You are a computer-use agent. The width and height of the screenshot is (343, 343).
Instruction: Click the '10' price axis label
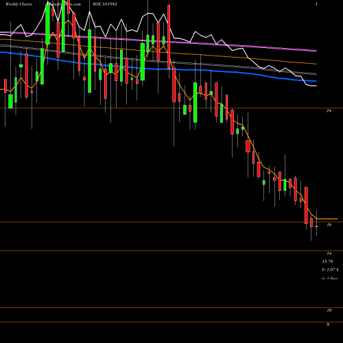point(329,311)
